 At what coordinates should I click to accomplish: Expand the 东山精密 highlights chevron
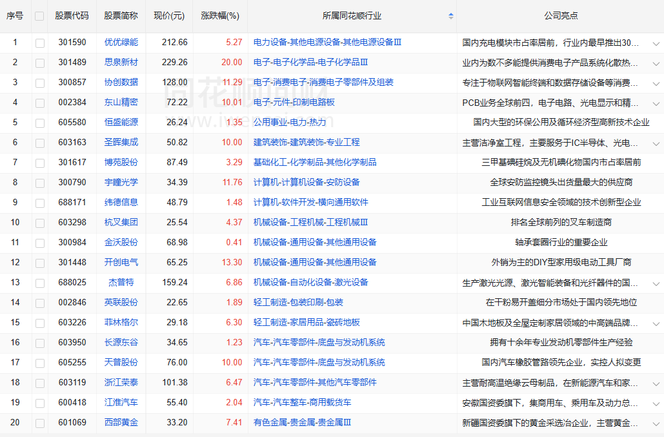click(656, 103)
